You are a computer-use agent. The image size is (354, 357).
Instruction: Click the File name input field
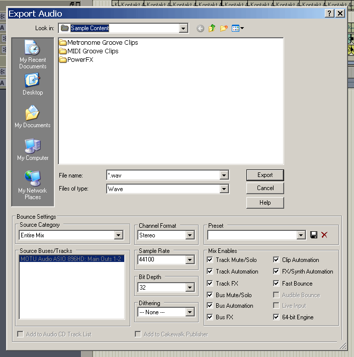tap(163, 175)
